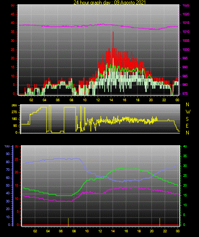Click the red rainfall line at bottom
Viewport: 199px width, 237px height.
coord(100,225)
